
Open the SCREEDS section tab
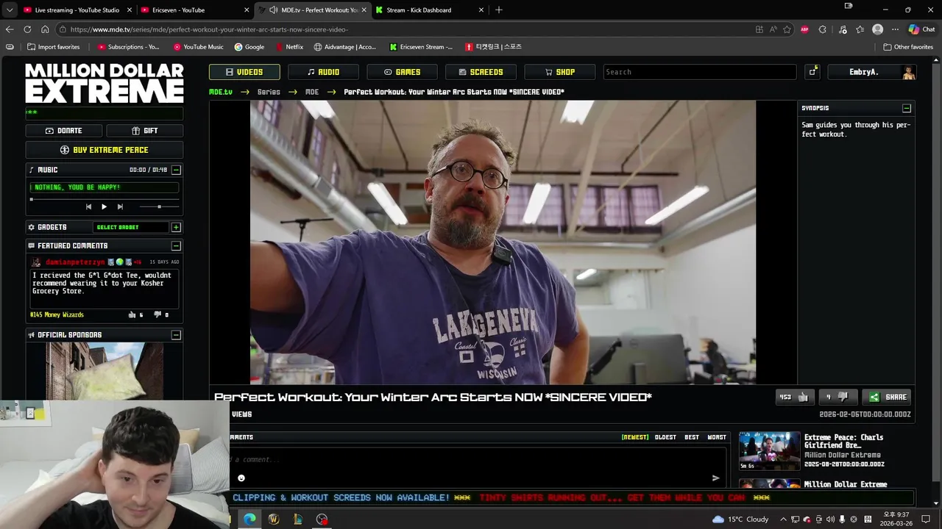[481, 72]
